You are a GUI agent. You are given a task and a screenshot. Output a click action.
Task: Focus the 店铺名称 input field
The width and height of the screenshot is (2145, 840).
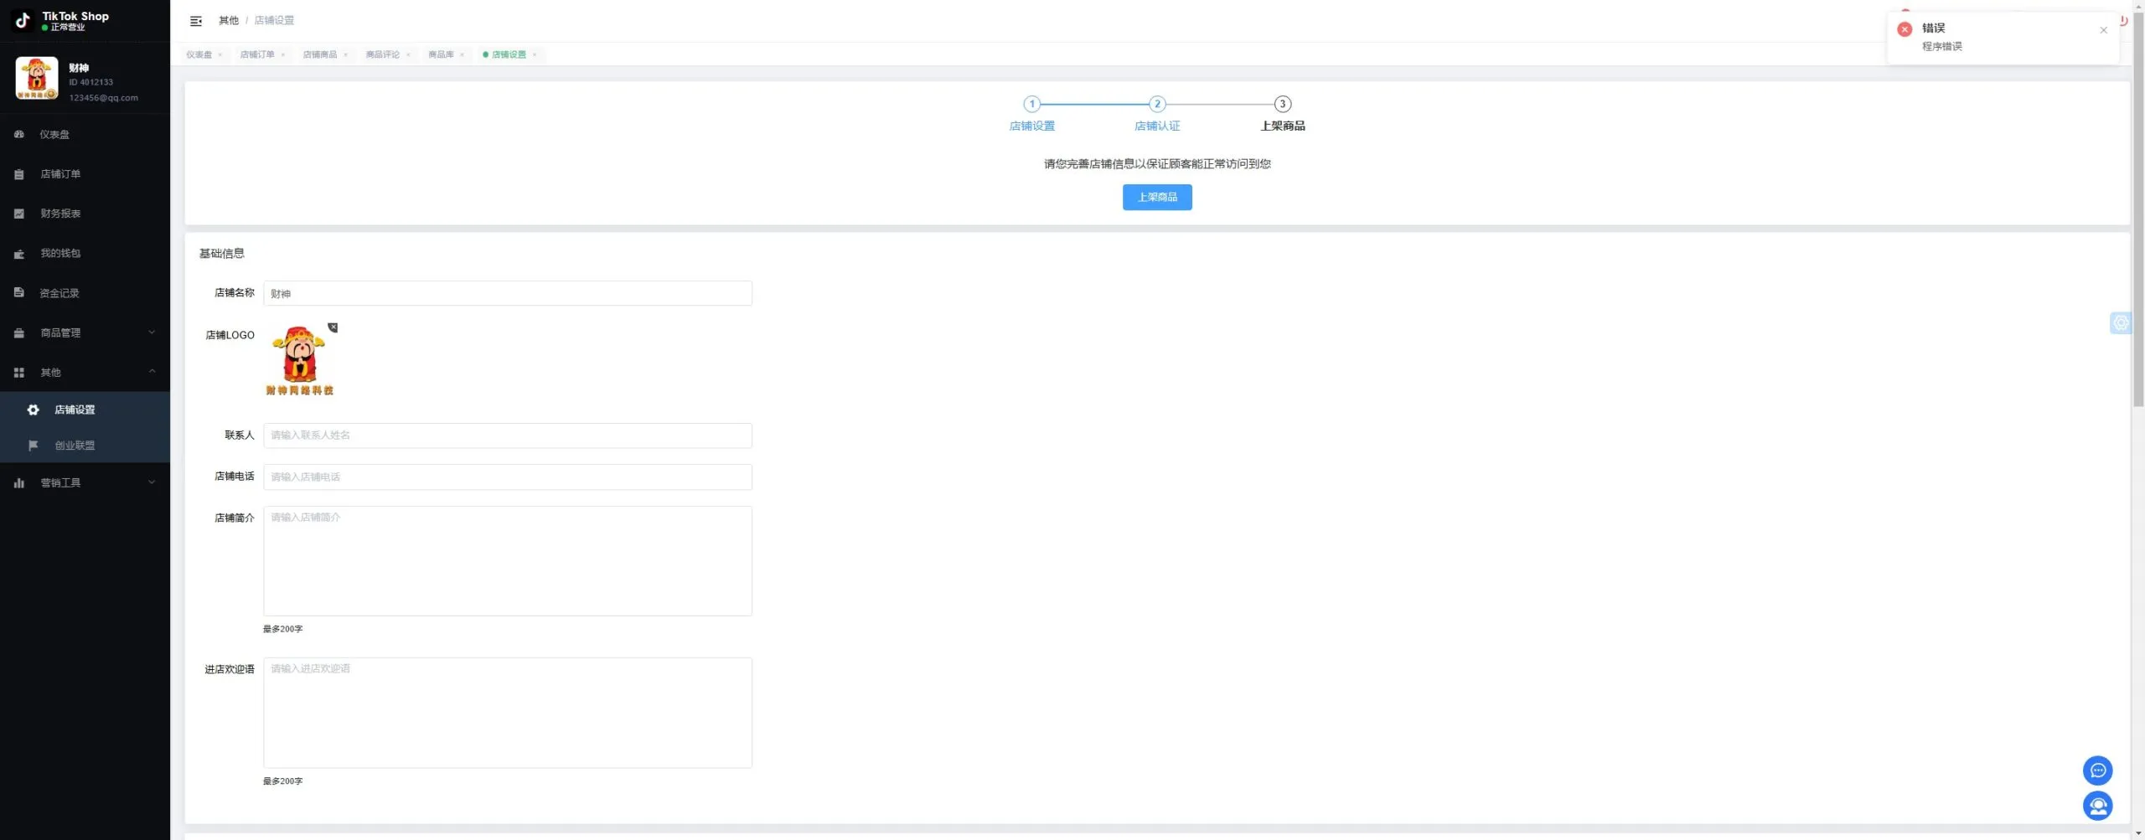508,293
